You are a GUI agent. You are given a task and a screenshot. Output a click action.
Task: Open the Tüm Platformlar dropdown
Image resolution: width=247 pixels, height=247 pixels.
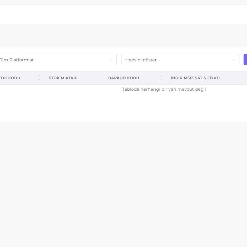click(x=55, y=60)
